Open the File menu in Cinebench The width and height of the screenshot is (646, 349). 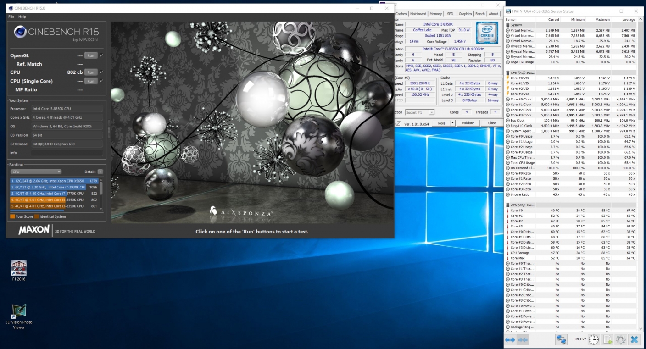(x=11, y=17)
